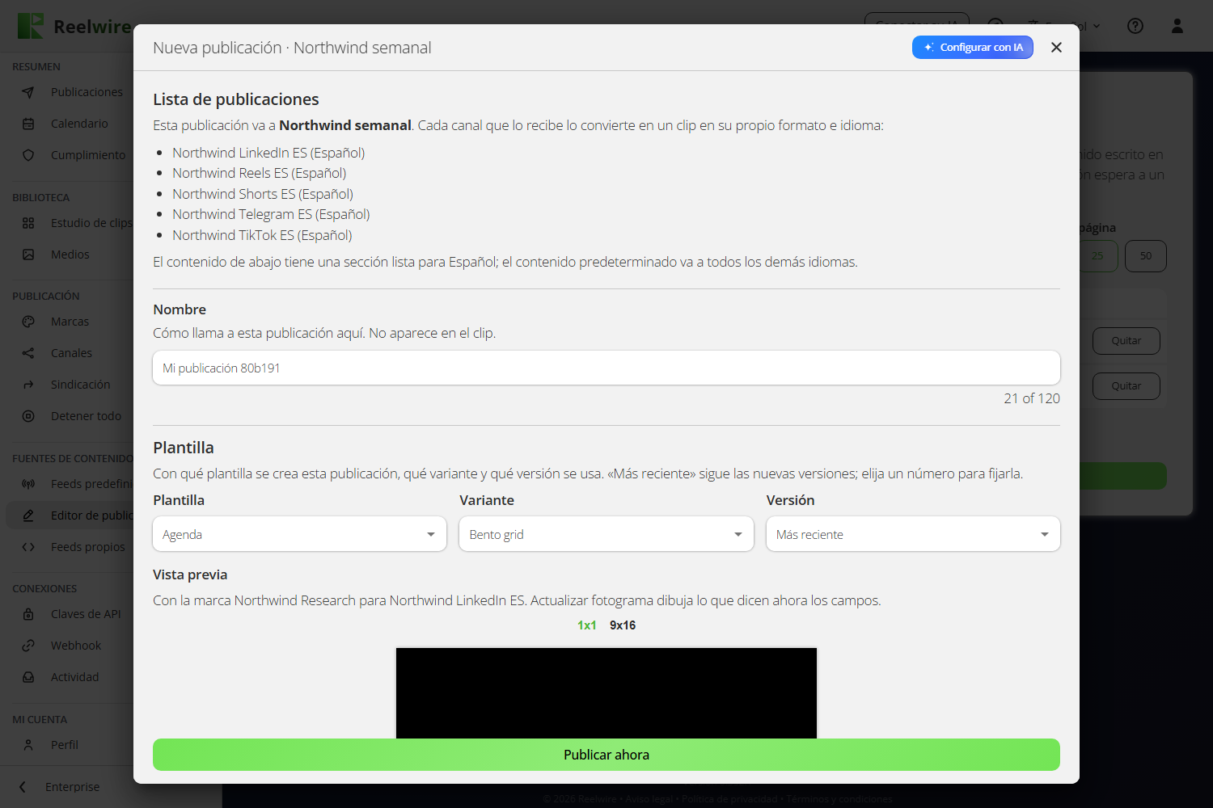Click the Reelwire logo
The image size is (1213, 808).
[x=74, y=26]
